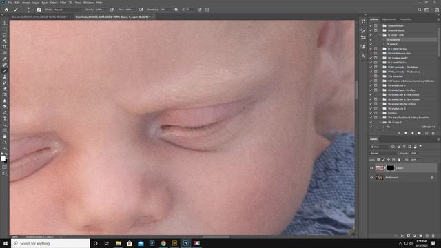The height and width of the screenshot is (248, 441).
Task: Add a layer mask in Layers panel
Action: pyautogui.click(x=409, y=236)
